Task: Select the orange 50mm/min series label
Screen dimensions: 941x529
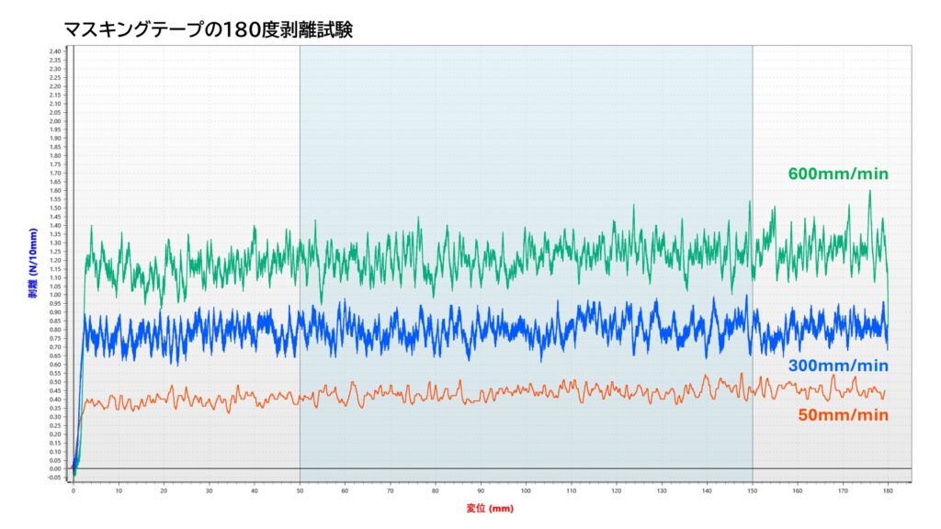Action: point(843,415)
